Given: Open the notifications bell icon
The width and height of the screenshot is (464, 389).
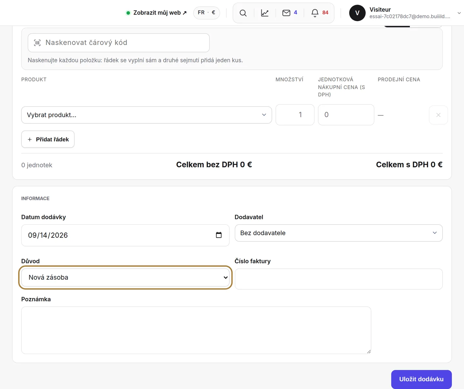Looking at the screenshot, I should click(315, 13).
